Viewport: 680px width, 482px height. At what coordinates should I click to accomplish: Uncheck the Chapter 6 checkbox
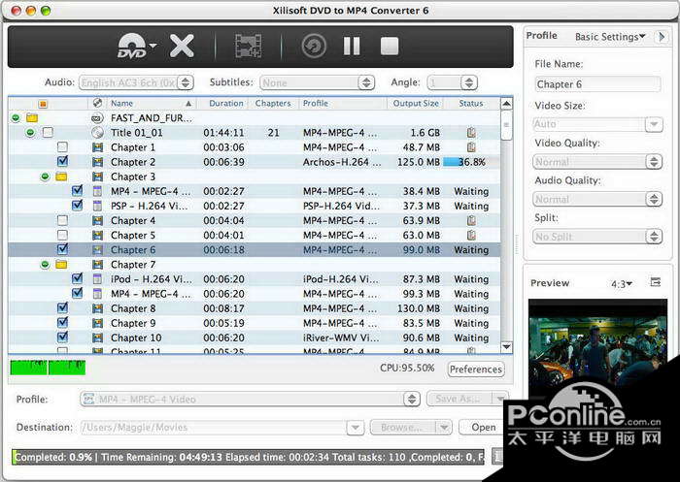click(62, 249)
